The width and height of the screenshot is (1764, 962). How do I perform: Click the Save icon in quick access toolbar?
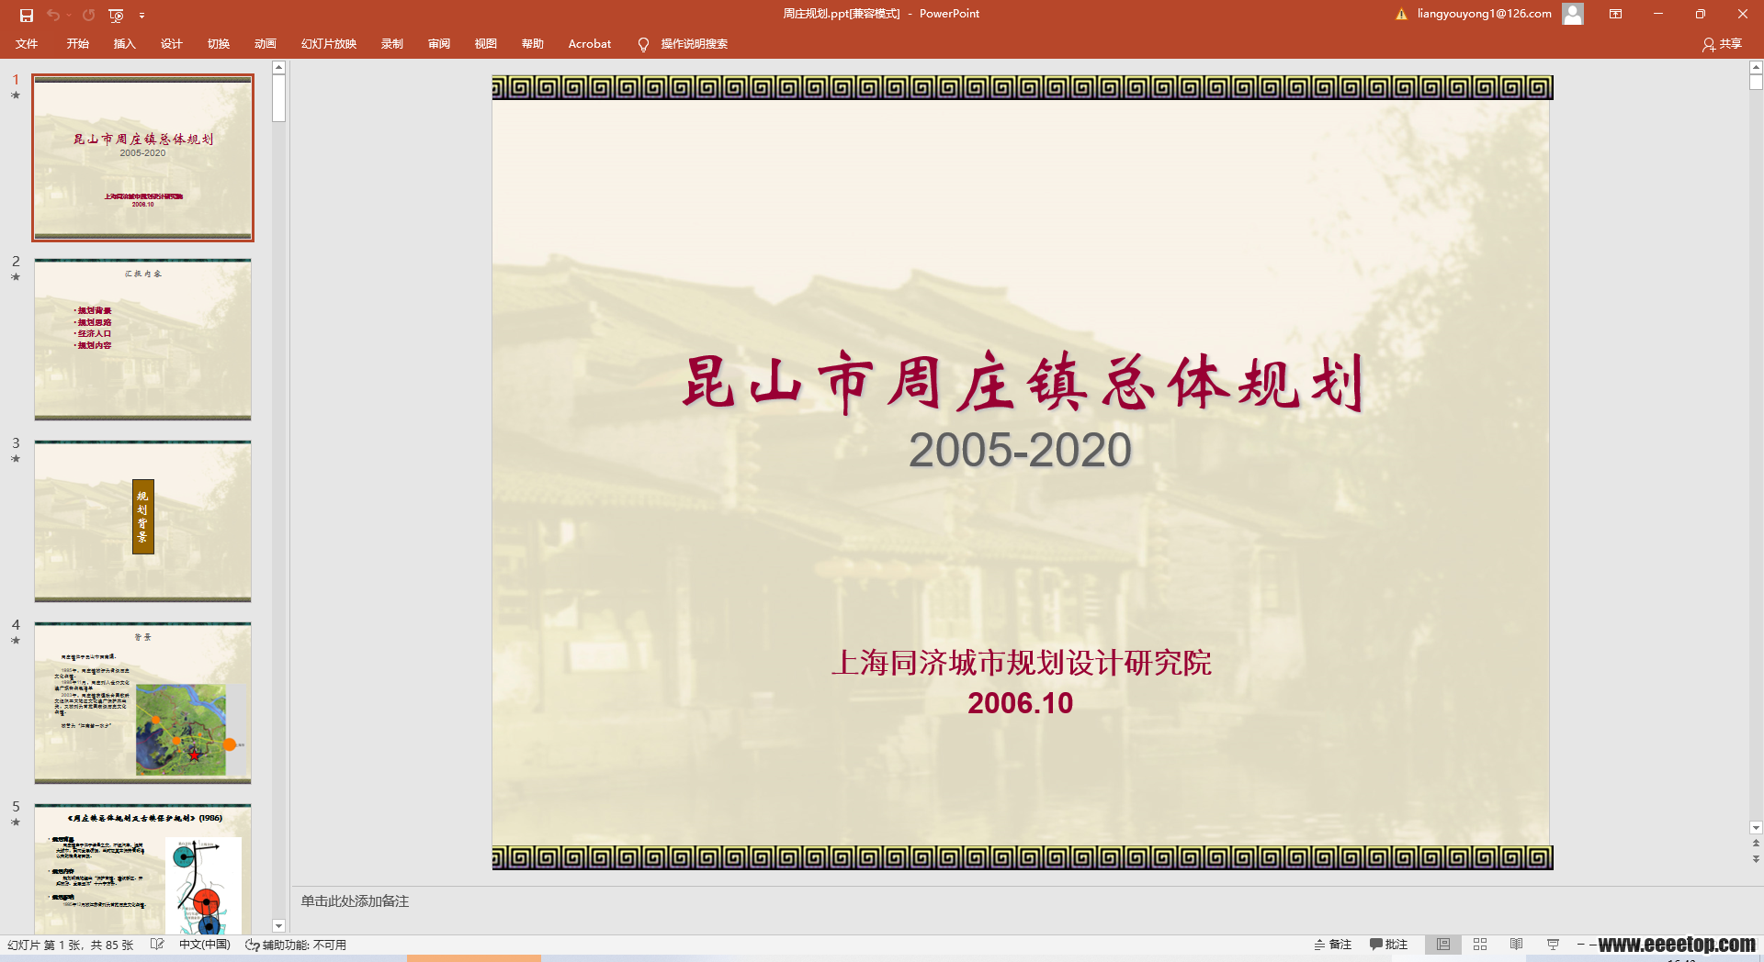coord(27,15)
